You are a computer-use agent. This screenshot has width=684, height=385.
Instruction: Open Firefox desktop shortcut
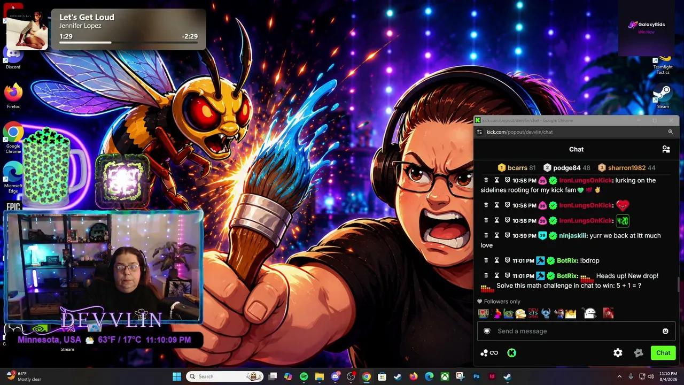[x=13, y=96]
